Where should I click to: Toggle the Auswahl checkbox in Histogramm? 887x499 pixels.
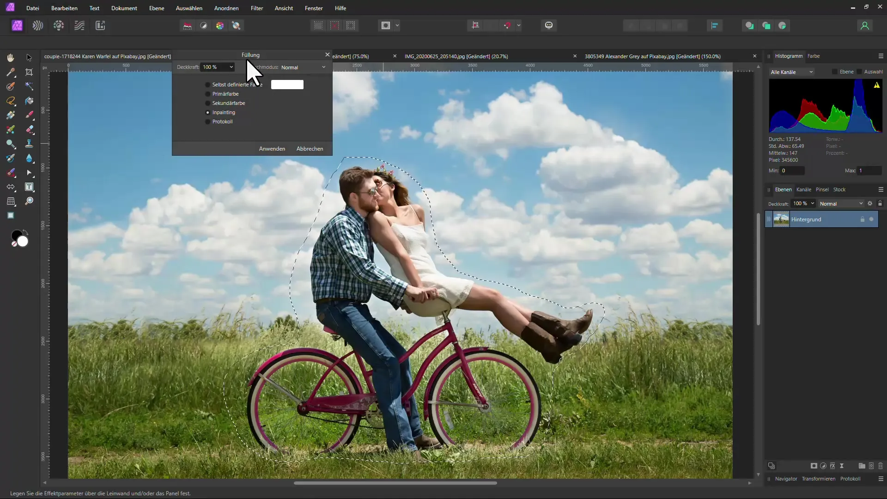[859, 72]
